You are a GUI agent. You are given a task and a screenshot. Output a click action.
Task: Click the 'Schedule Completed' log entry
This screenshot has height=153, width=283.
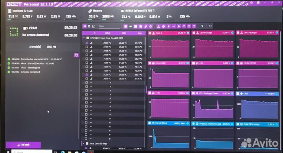coord(30,72)
